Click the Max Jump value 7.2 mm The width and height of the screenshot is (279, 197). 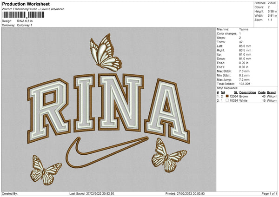(244, 79)
